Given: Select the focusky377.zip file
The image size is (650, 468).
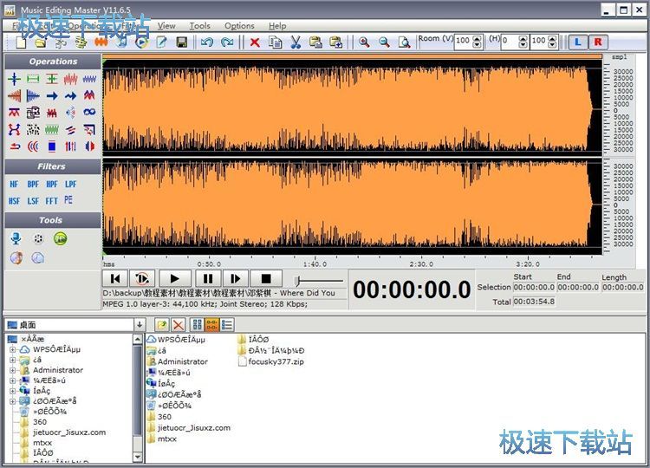Looking at the screenshot, I should click(x=273, y=361).
